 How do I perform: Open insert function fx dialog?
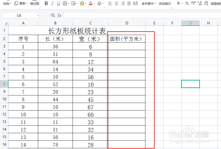pos(59,15)
